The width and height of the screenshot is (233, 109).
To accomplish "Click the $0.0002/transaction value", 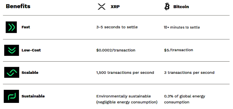I will point(116,50).
